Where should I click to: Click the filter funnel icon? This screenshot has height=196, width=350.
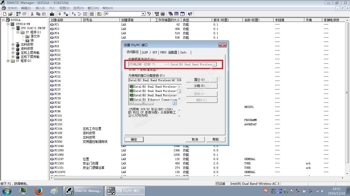click(149, 14)
